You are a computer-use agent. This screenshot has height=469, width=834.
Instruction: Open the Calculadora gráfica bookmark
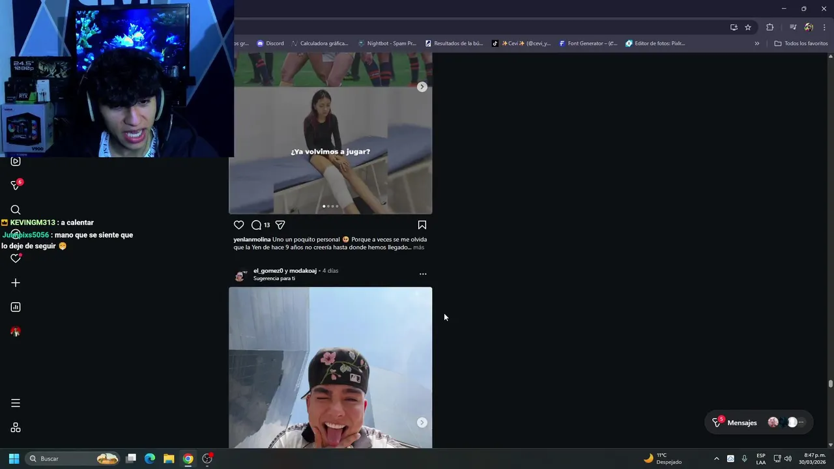(319, 44)
